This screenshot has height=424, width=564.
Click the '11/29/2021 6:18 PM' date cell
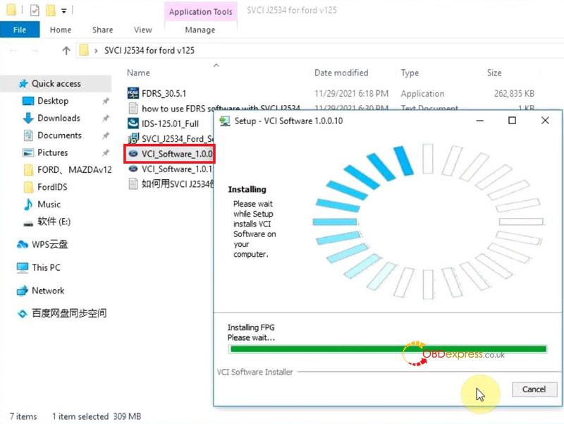coord(351,94)
